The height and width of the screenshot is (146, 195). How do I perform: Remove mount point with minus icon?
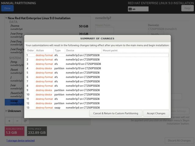click(17, 121)
